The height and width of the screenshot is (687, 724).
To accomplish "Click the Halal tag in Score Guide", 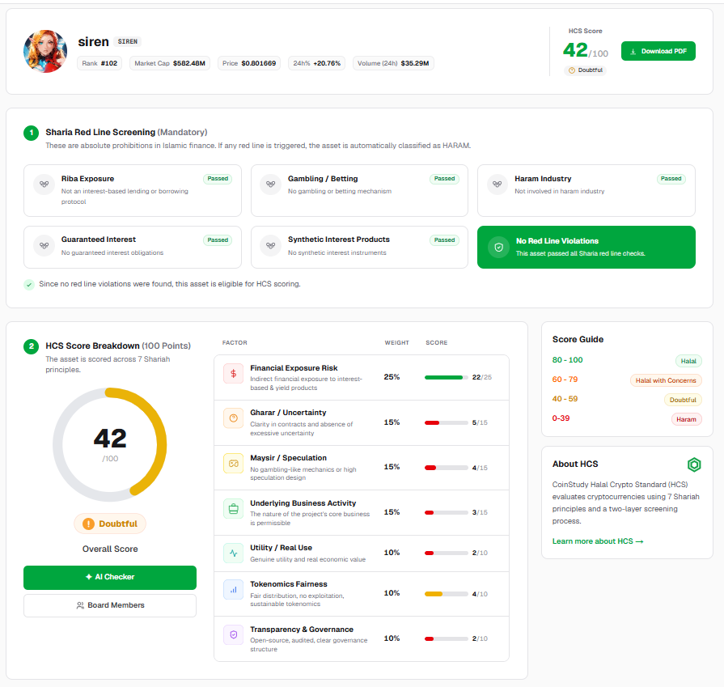I will click(688, 361).
